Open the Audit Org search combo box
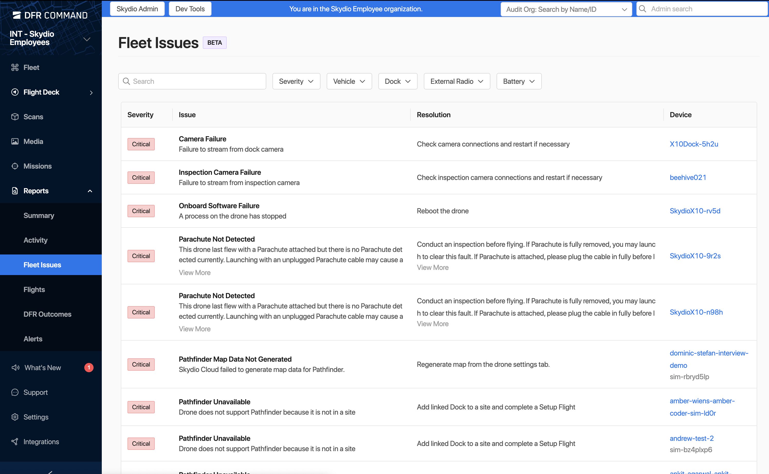The image size is (769, 474). 566,9
